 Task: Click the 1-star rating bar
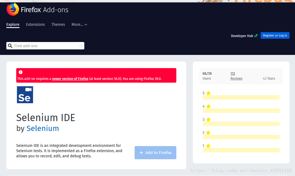tap(241, 150)
